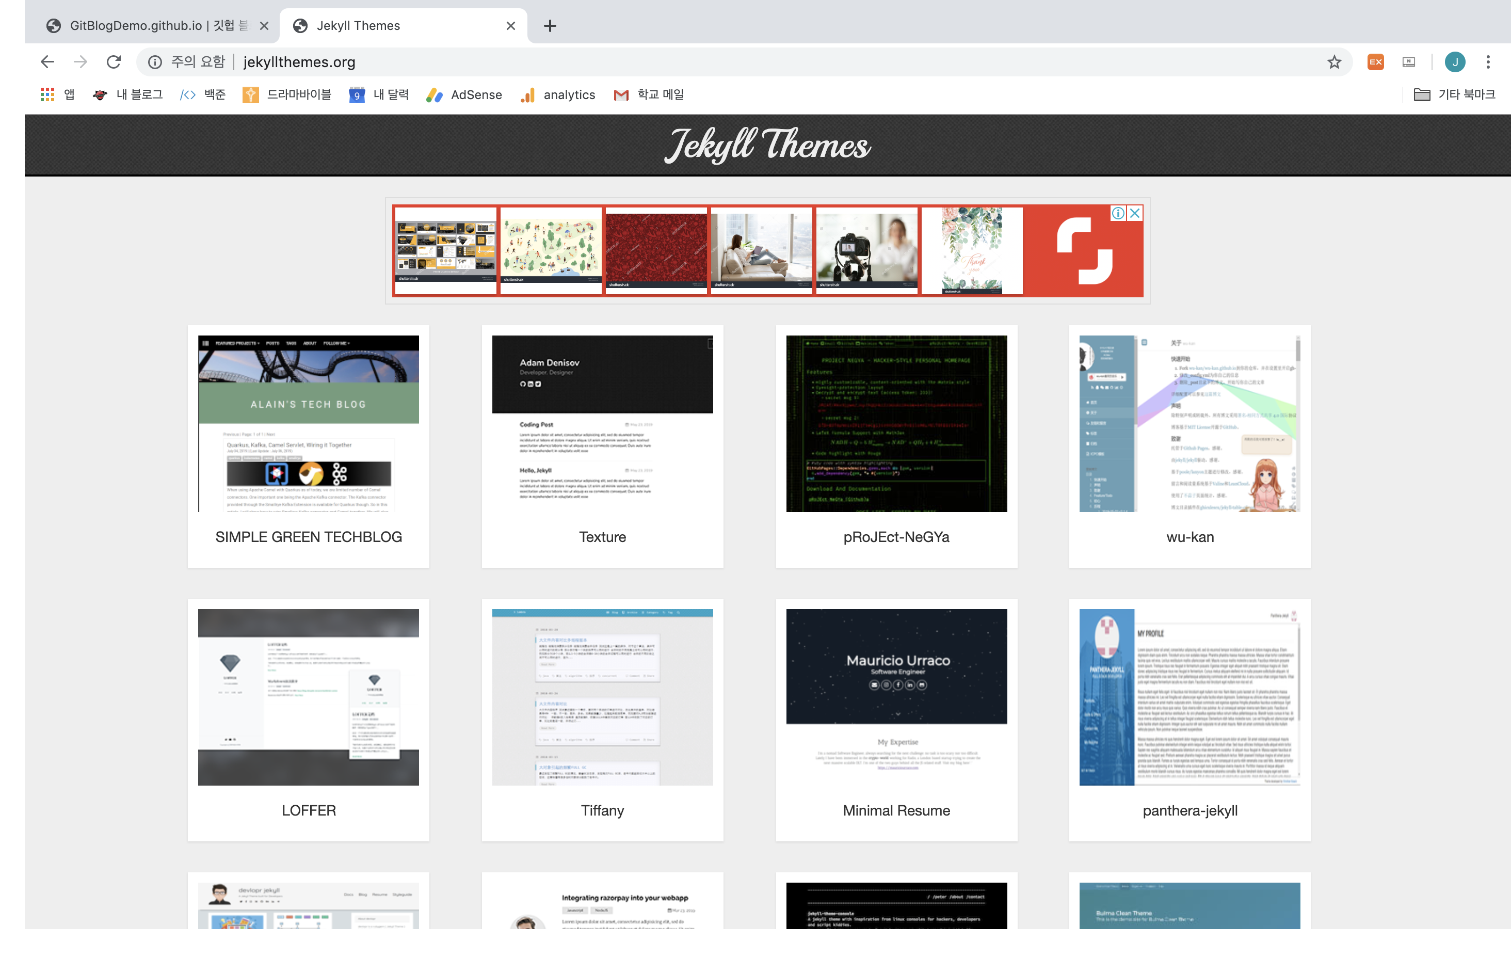Viewport: 1511px width, 958px height.
Task: Click the ad info icon
Action: point(1118,214)
